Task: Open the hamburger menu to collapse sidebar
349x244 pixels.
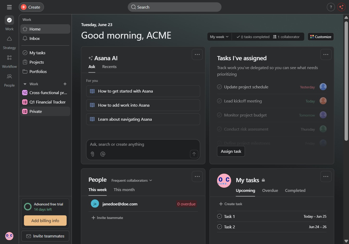Action: click(x=9, y=7)
